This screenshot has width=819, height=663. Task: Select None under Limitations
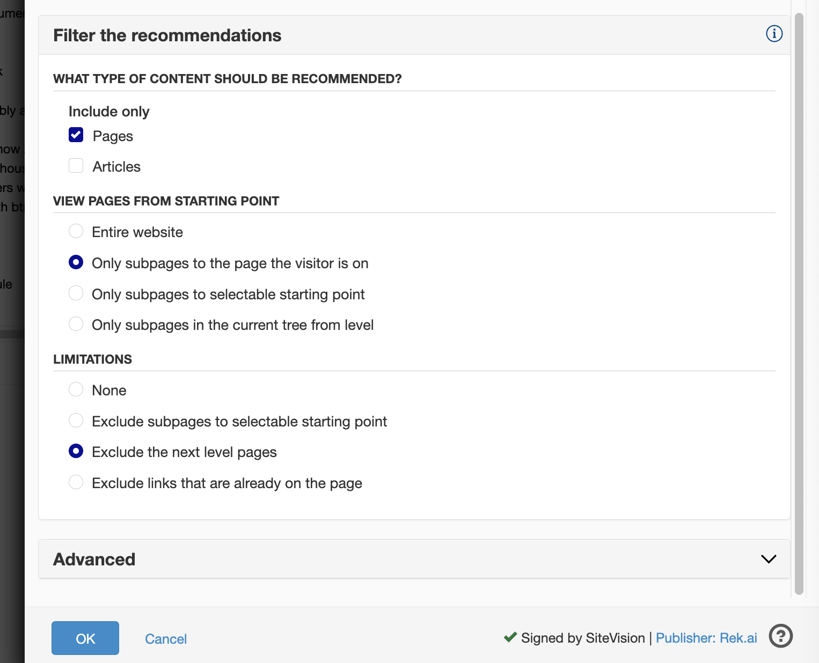tap(76, 389)
